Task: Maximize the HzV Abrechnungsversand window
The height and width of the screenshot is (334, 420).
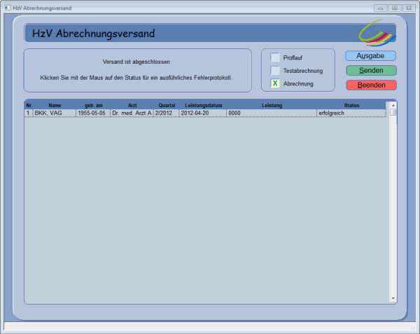Action: point(394,7)
